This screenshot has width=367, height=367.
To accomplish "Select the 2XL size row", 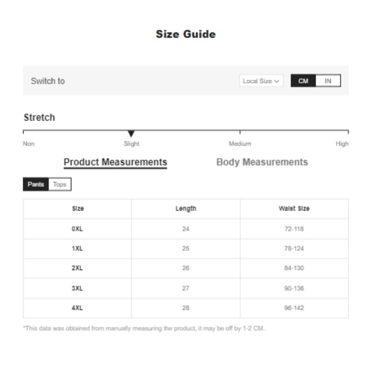I will (186, 268).
